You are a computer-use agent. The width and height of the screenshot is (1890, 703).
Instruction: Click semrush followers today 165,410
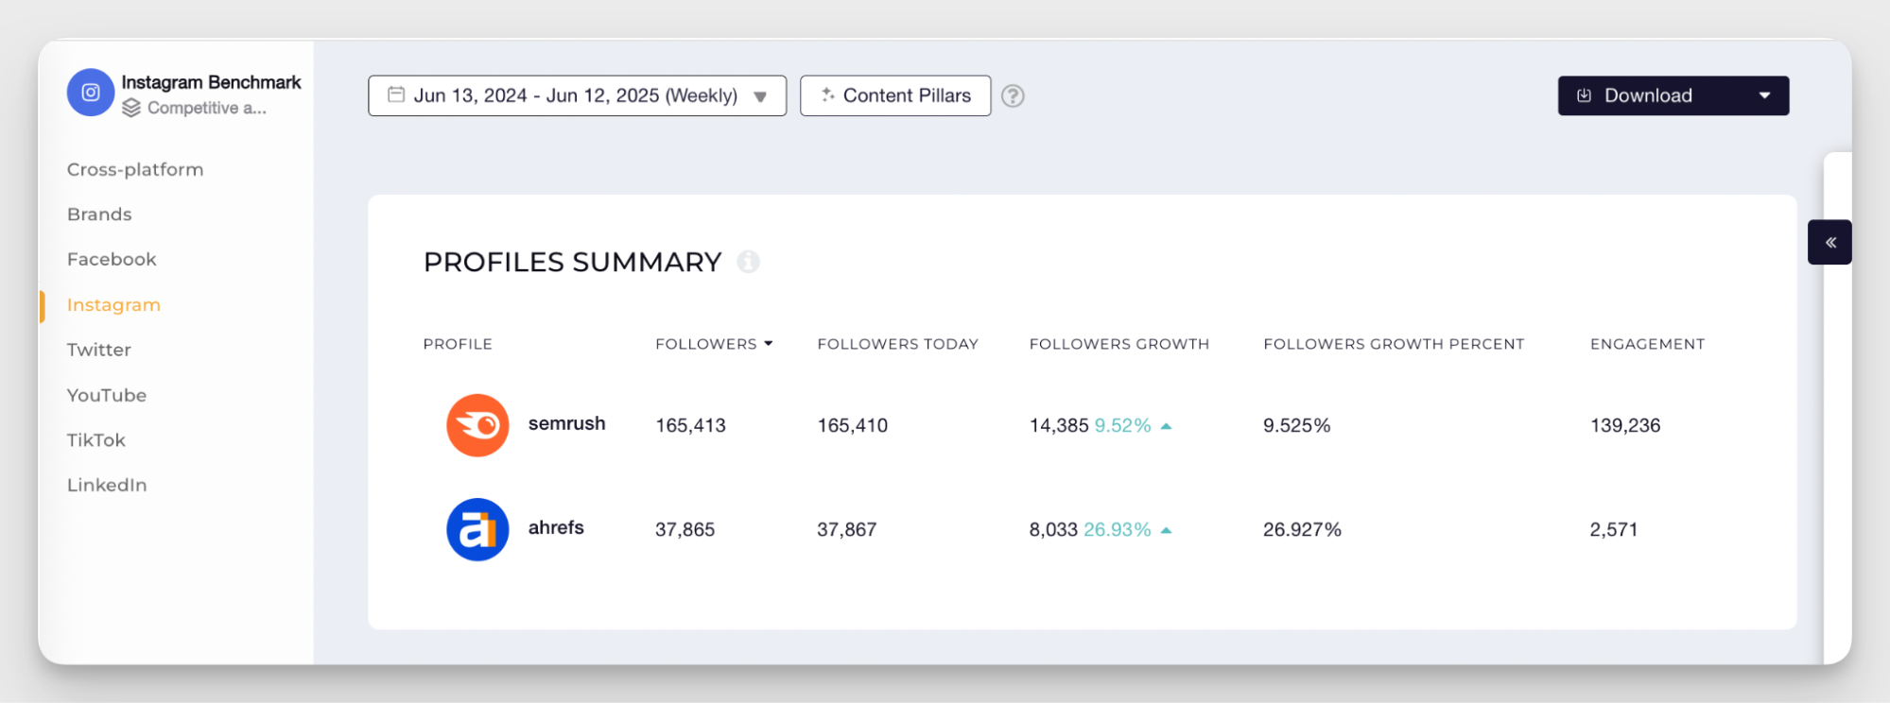[x=853, y=425]
